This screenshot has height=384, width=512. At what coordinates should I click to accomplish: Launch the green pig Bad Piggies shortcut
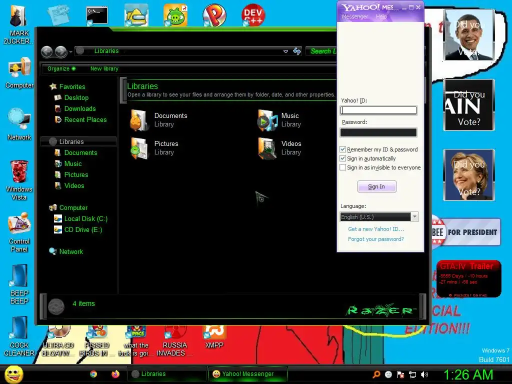pos(175,15)
